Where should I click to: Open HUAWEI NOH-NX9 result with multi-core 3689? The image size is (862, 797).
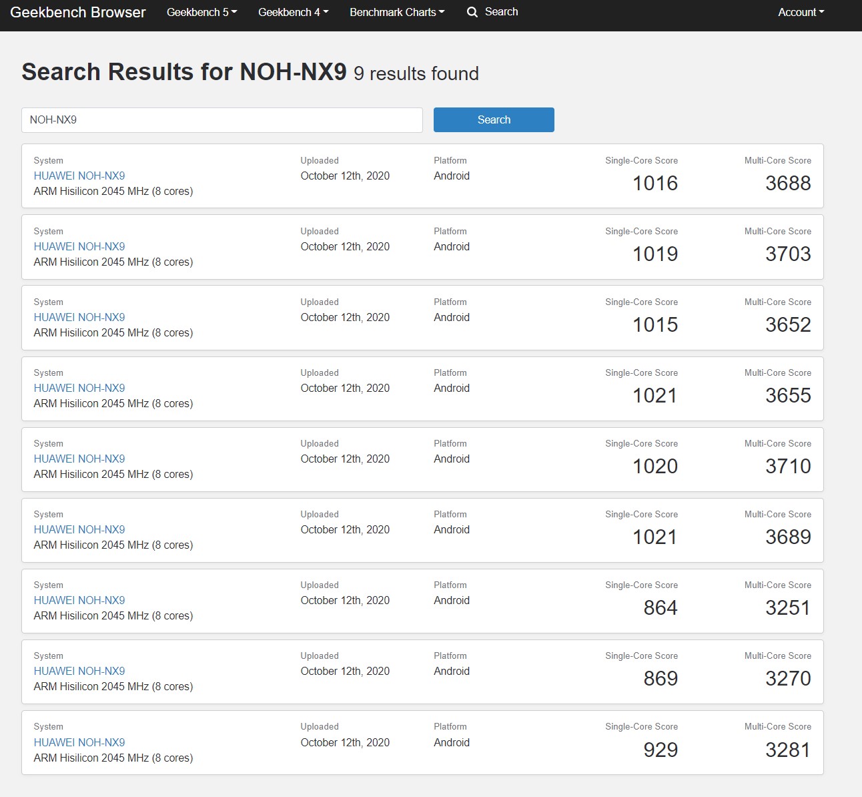[x=79, y=529]
